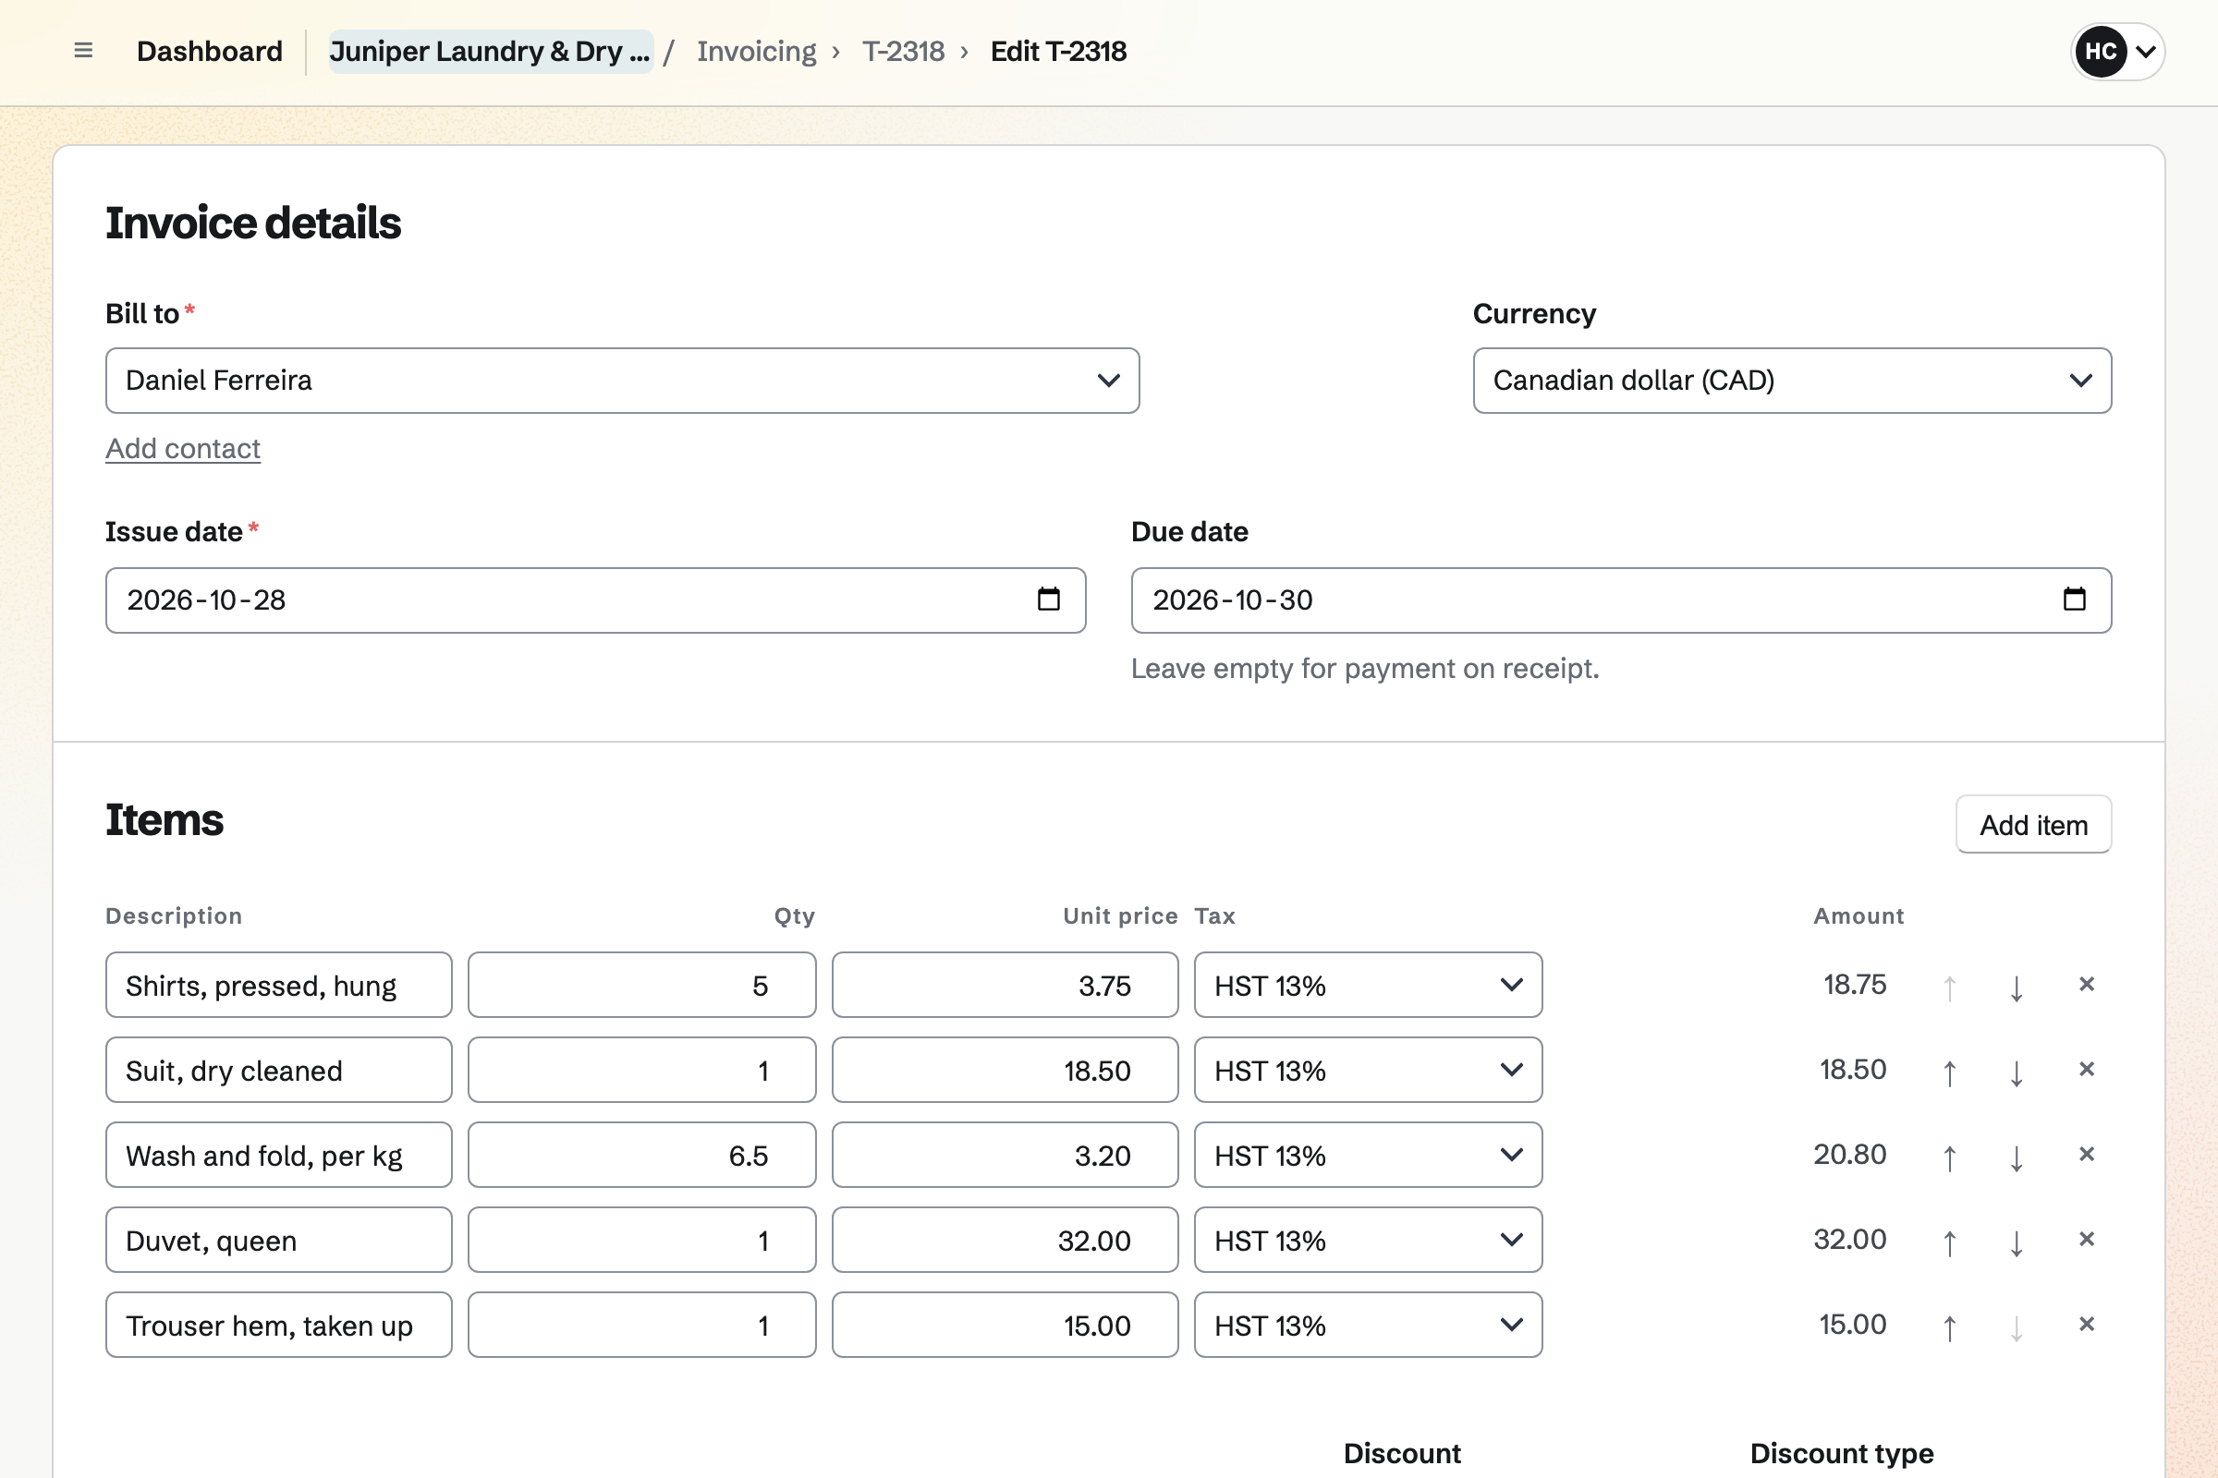Edit unit price 18.50 for Suit
Image resolution: width=2218 pixels, height=1478 pixels.
pos(1005,1070)
